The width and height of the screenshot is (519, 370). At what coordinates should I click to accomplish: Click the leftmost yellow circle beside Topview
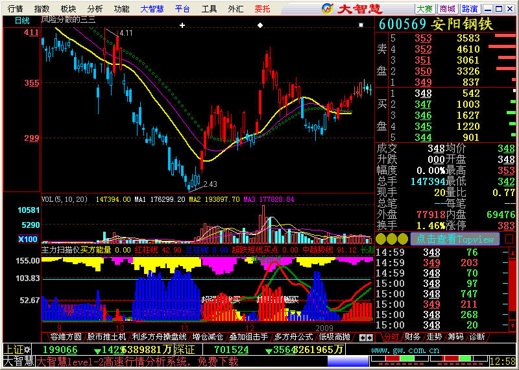pyautogui.click(x=381, y=239)
